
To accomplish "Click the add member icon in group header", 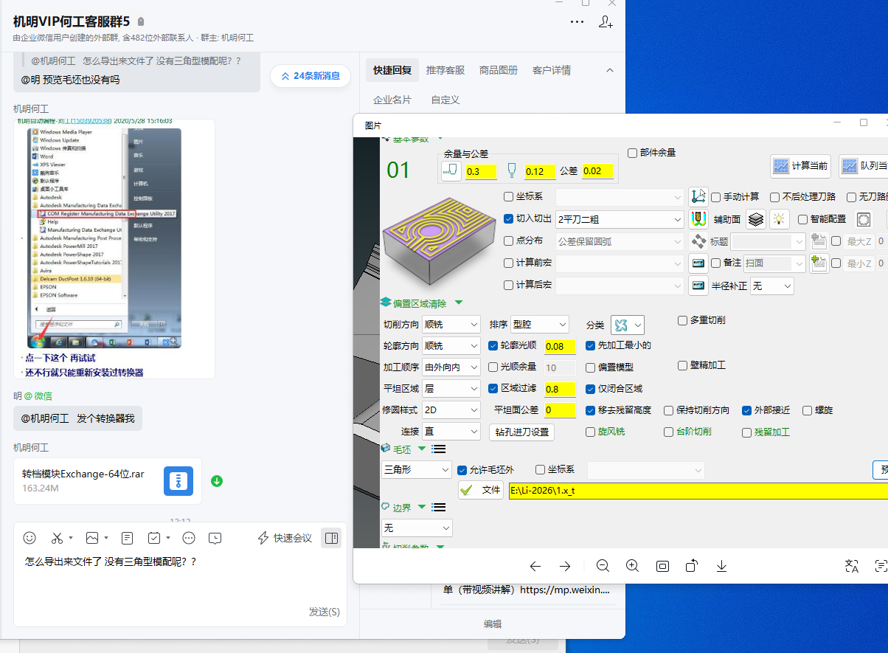I will coord(606,21).
